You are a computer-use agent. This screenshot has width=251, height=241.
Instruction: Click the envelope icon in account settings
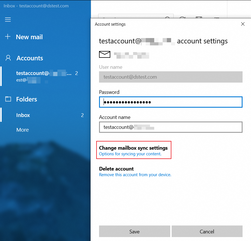click(x=105, y=54)
